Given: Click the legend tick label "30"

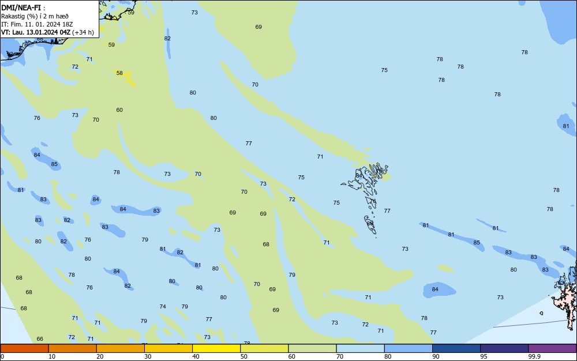Looking at the screenshot, I should pos(148,356).
